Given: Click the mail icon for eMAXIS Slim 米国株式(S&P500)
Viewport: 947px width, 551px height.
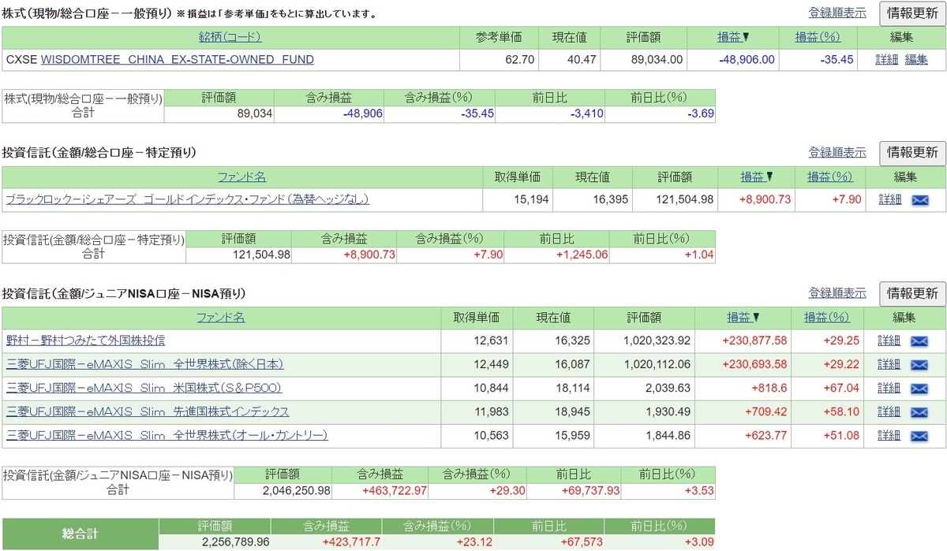Looking at the screenshot, I should point(919,389).
